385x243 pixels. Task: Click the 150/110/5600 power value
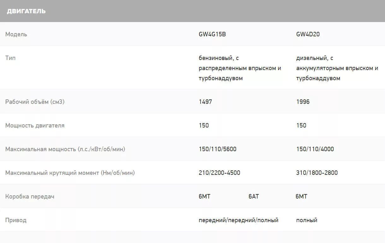[x=217, y=149]
